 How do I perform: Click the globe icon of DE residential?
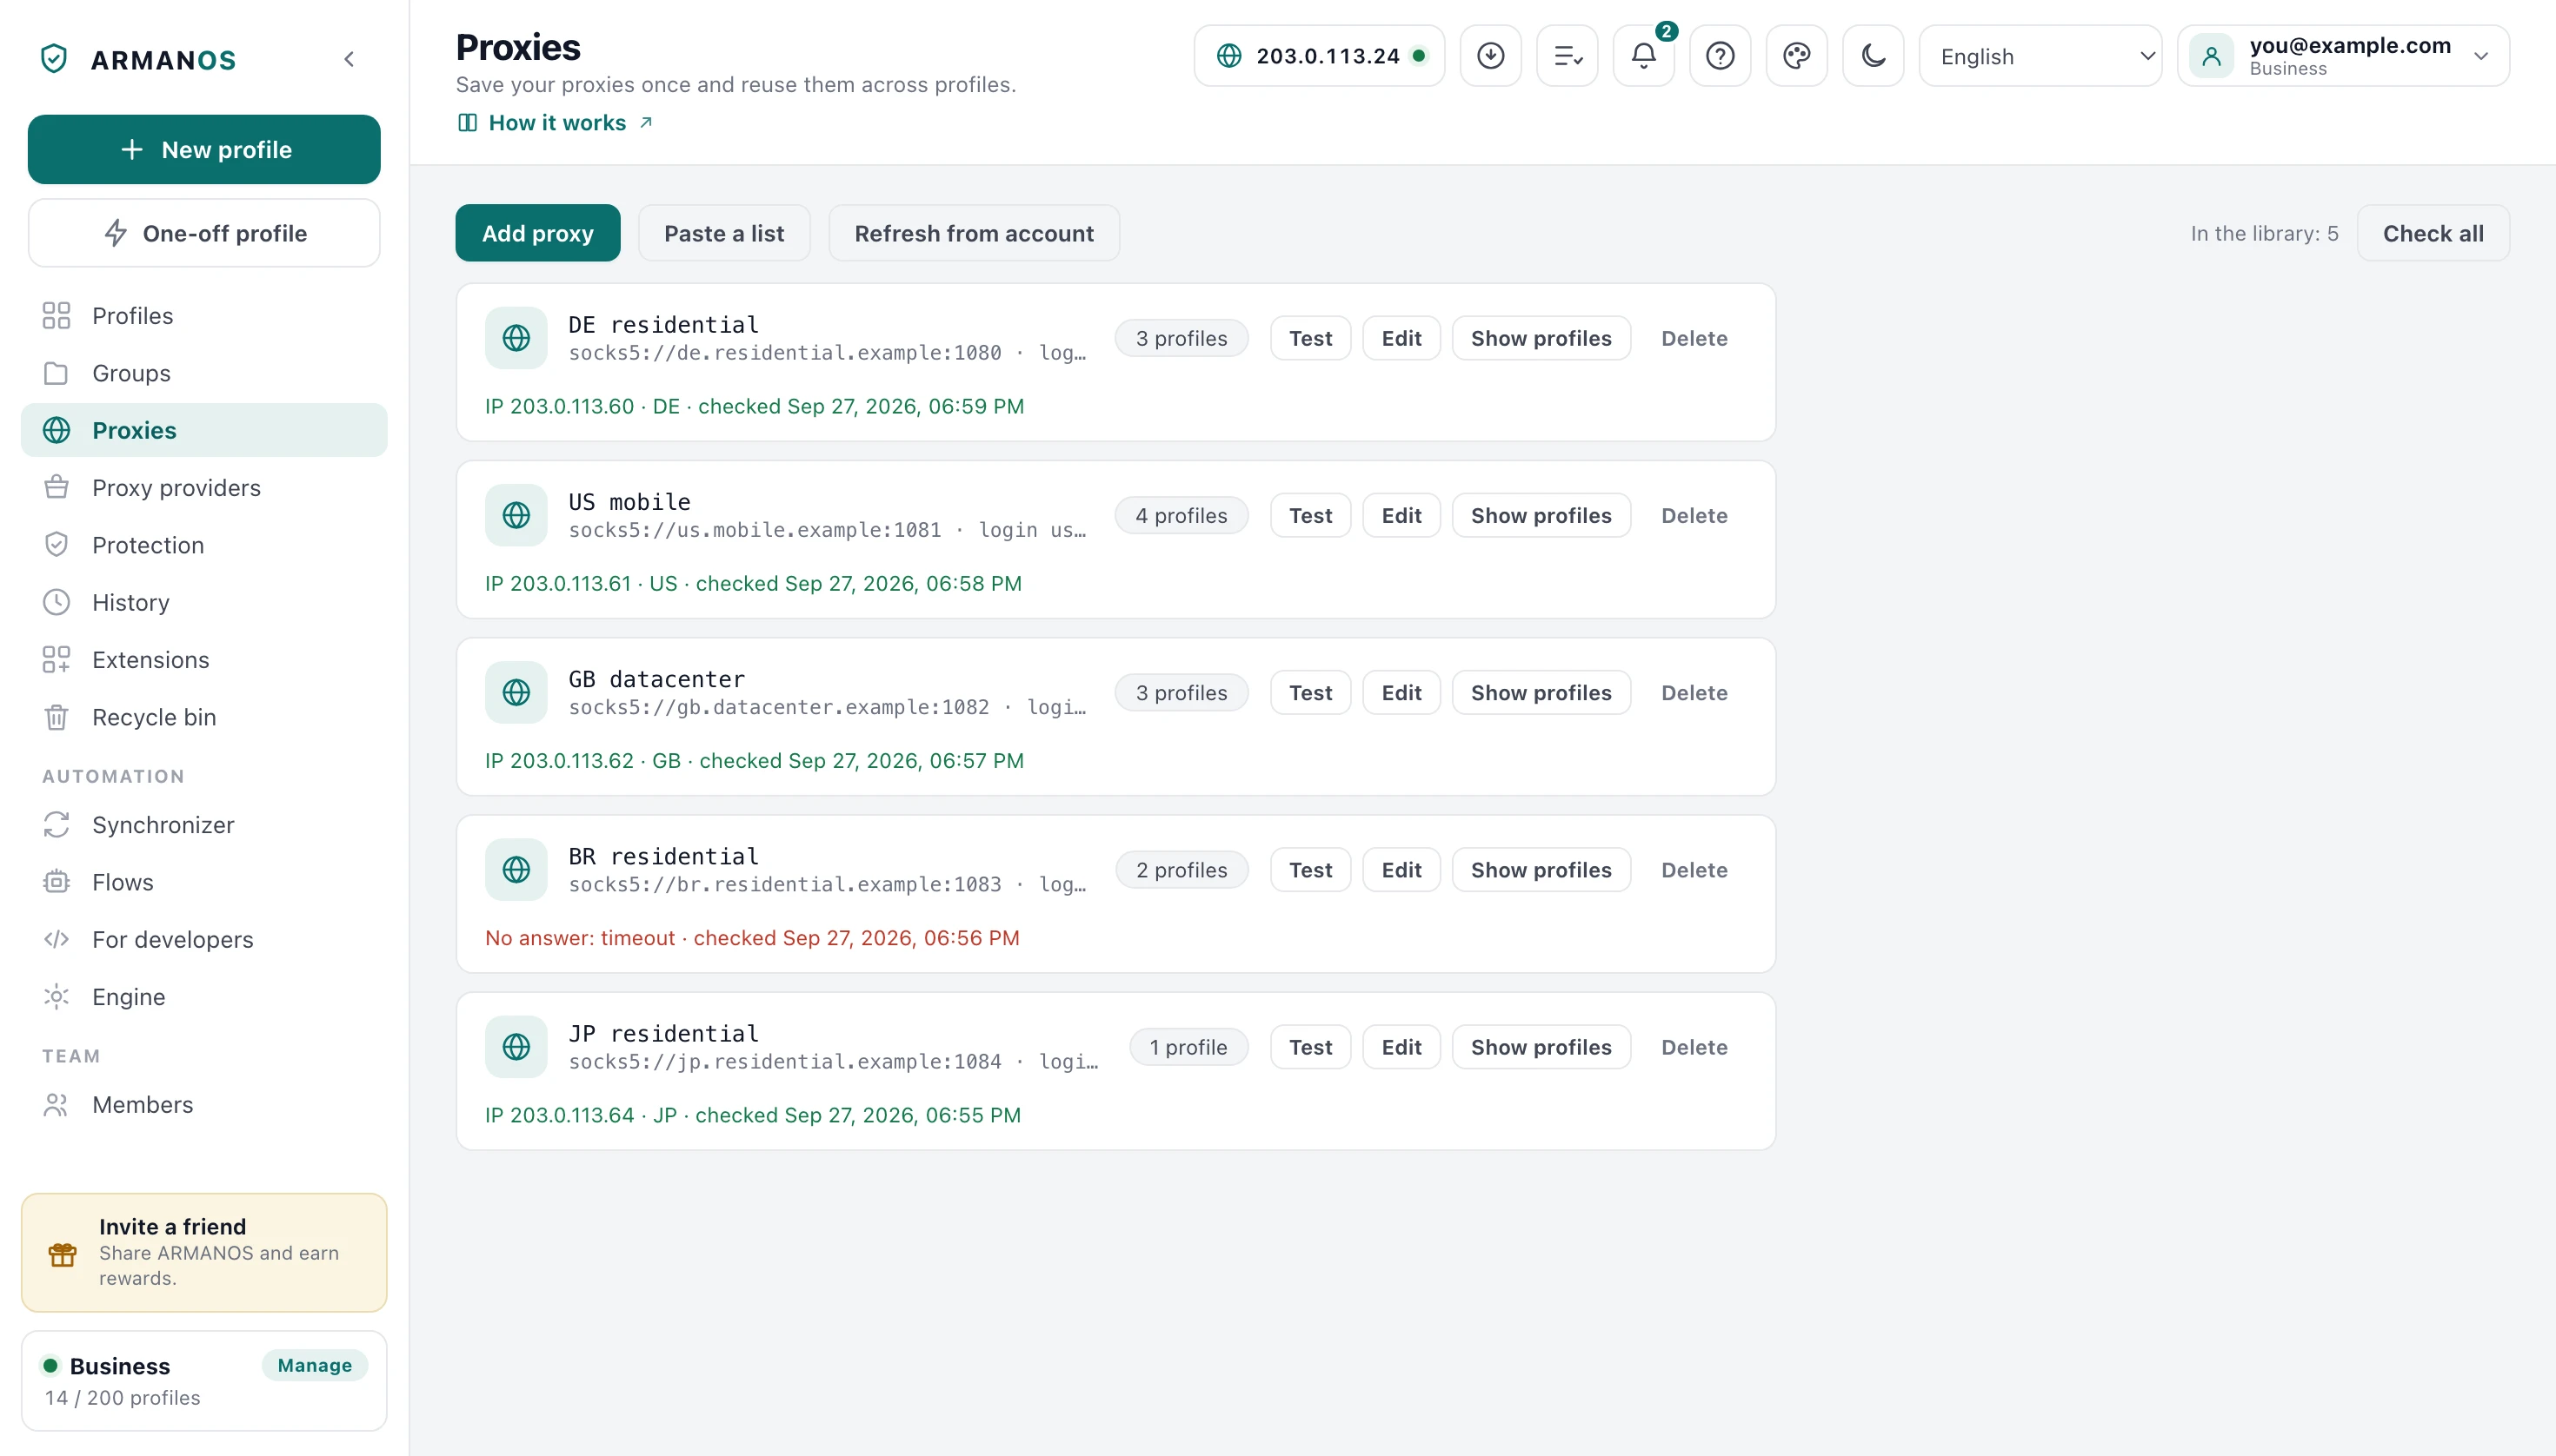point(516,338)
